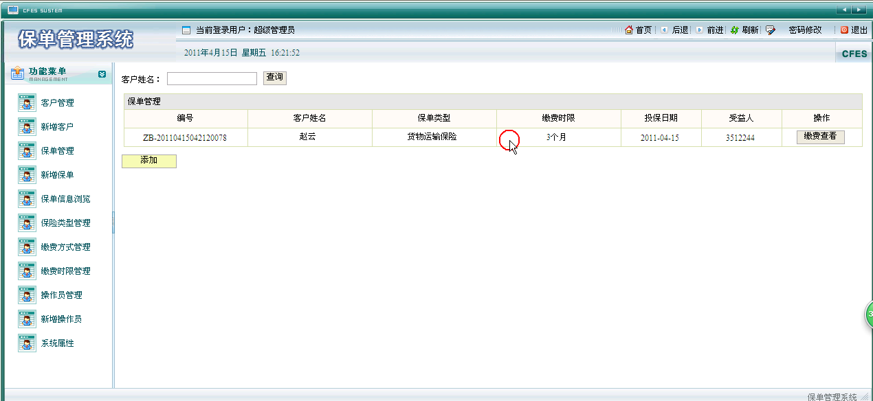The image size is (873, 401).
Task: Open the 密码修改 link
Action: [x=804, y=30]
